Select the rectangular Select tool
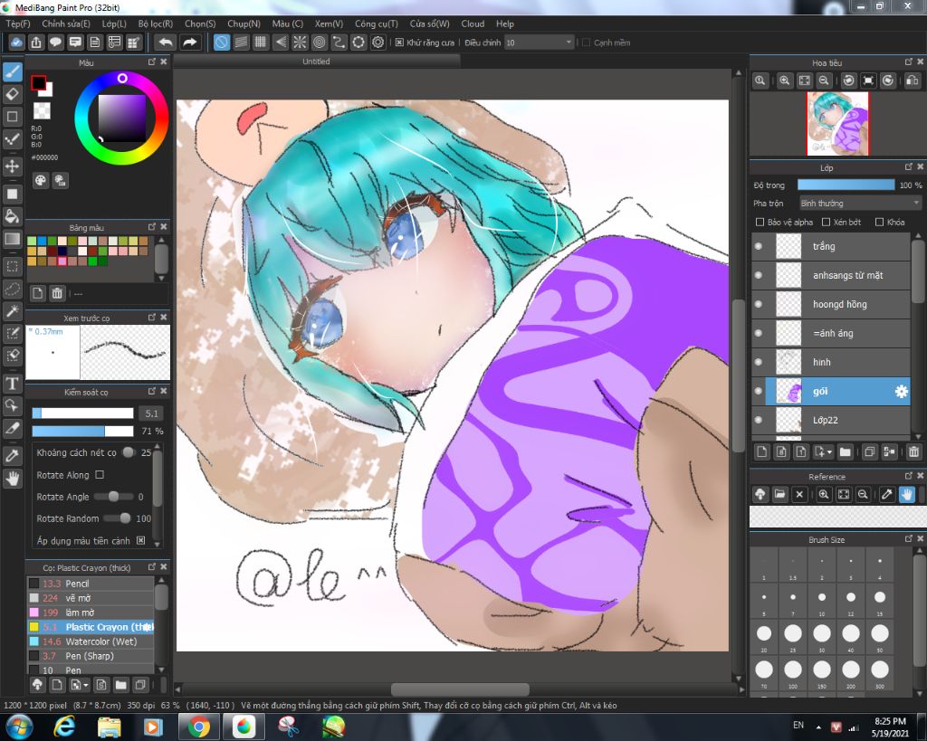 13,267
